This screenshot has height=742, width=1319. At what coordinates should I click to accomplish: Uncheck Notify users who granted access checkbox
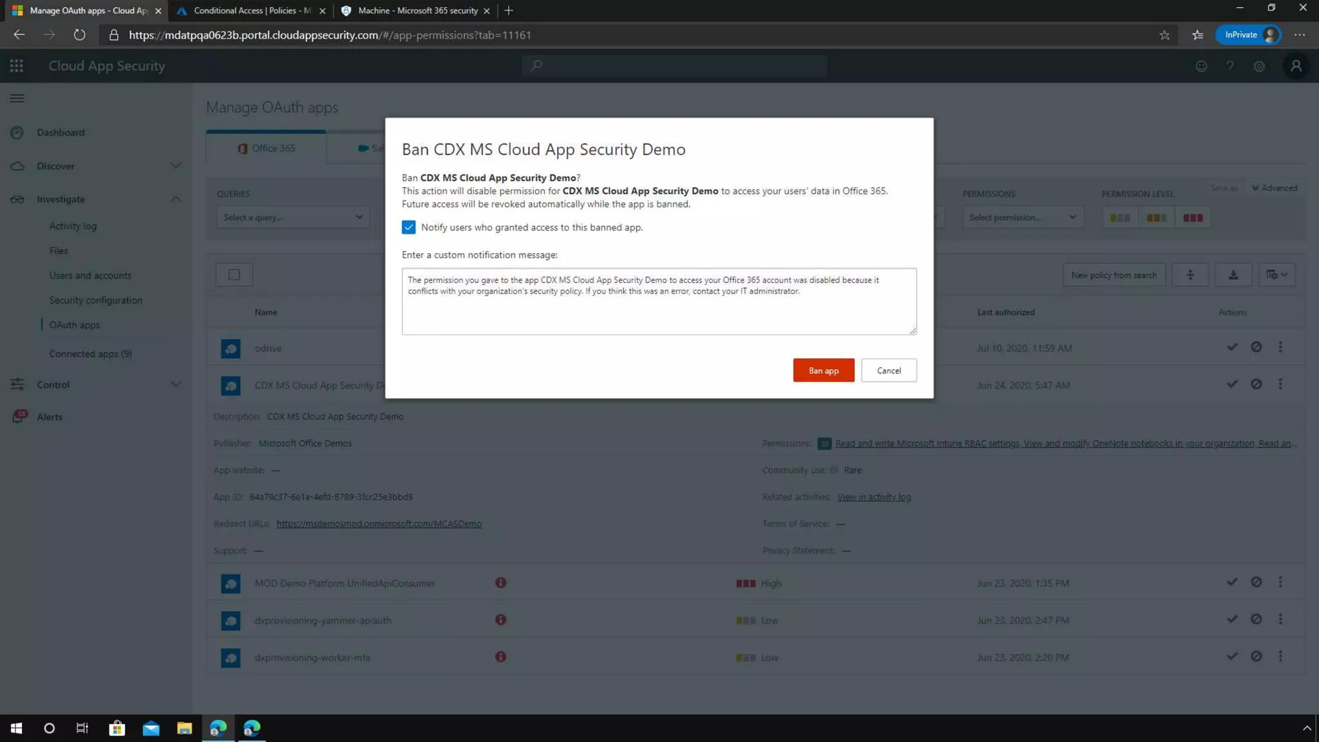[x=408, y=227]
